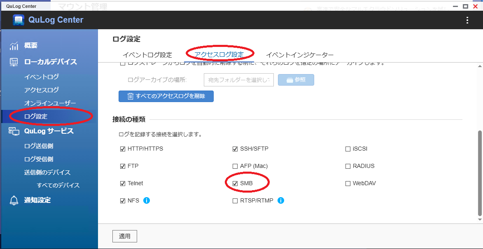
Task: Open ログ受信側 in sidebar
Action: click(39, 159)
